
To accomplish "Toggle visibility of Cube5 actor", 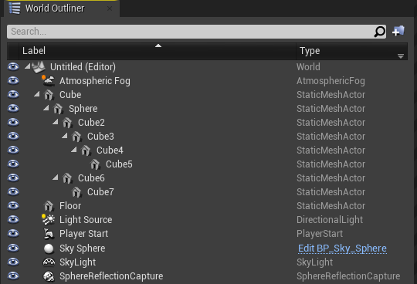I will click(x=13, y=164).
